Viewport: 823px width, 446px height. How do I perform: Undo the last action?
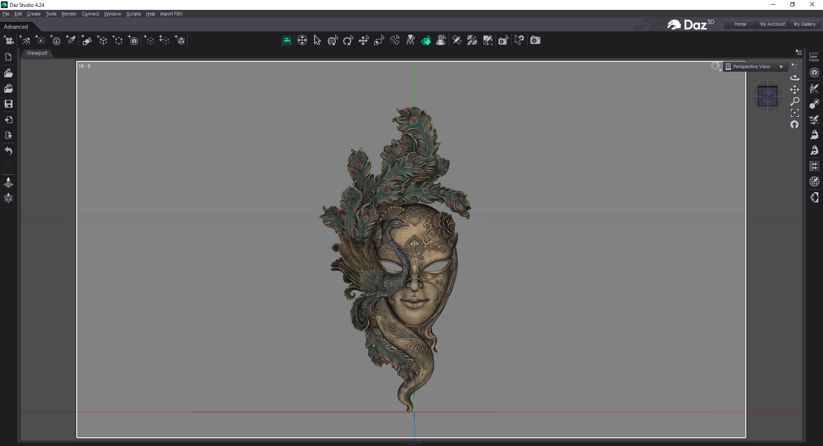[x=8, y=151]
